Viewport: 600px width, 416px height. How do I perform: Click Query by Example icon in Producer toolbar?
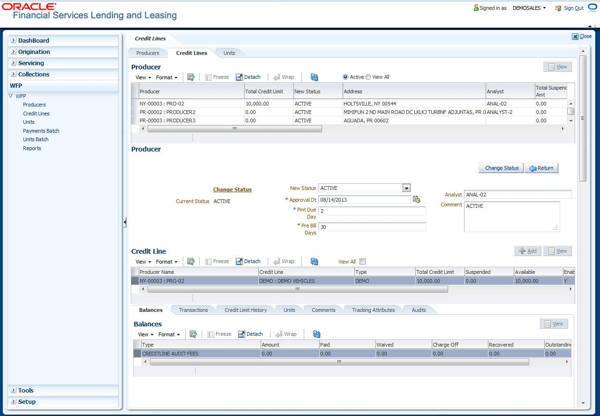[191, 77]
